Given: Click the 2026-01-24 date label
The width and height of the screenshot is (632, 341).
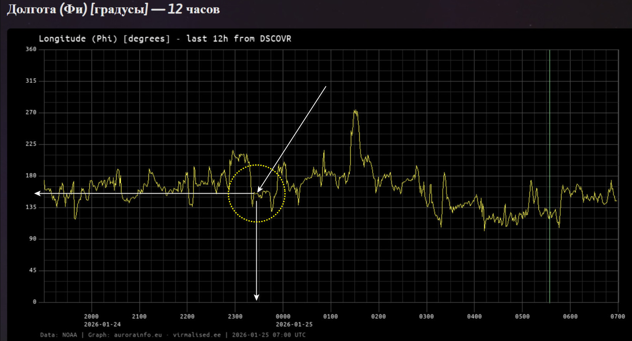Looking at the screenshot, I should [102, 324].
